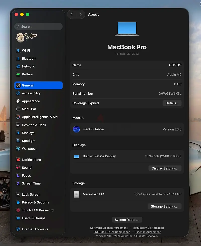Click the Version 26.0 text
The width and height of the screenshot is (201, 246).
click(172, 129)
